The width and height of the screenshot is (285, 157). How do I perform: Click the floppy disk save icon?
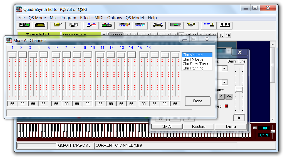point(73,25)
